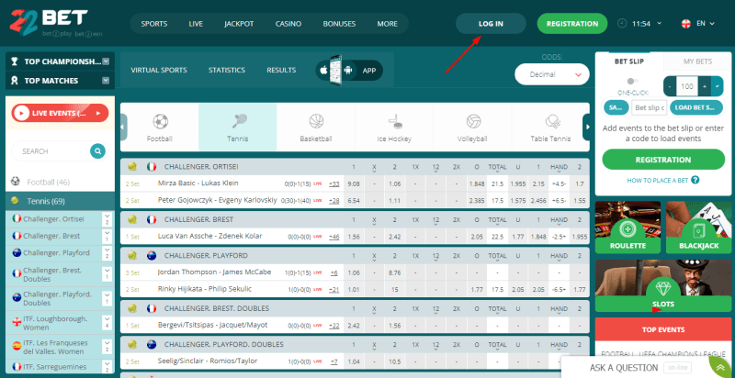
Task: Expand the Top Championships panel
Action: click(106, 61)
